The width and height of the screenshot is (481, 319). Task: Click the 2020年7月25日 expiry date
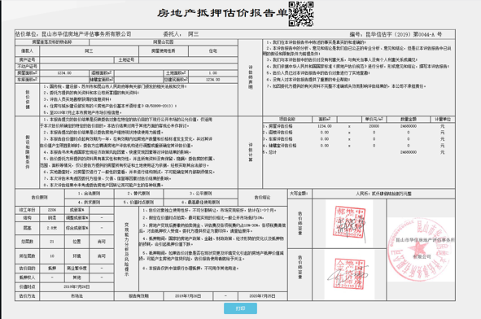[262, 296]
